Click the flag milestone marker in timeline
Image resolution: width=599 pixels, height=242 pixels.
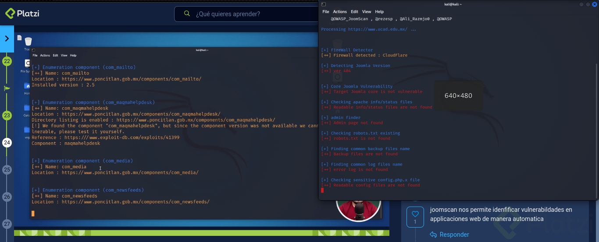7,88
